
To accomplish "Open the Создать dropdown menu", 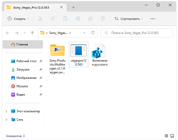I will click(18, 19).
